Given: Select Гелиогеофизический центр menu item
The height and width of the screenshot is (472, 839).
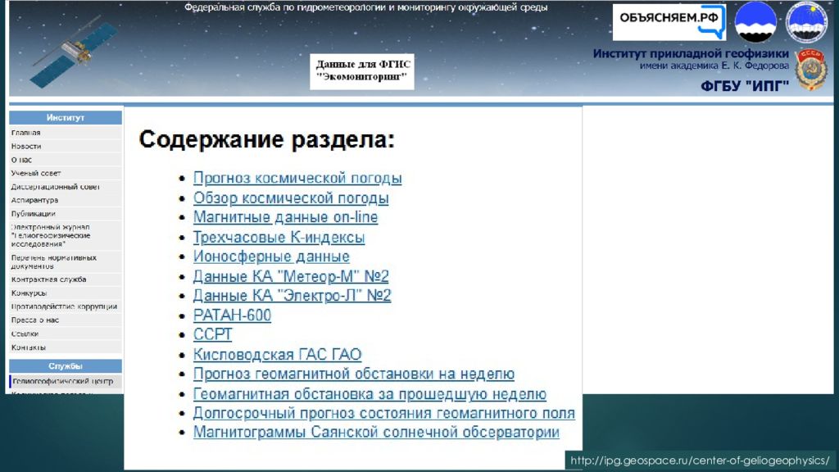Looking at the screenshot, I should coord(66,381).
